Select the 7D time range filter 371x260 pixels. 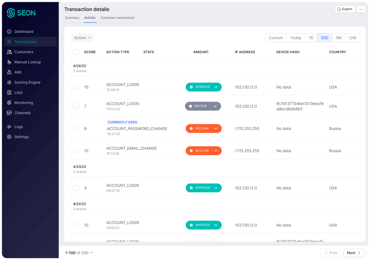coord(311,38)
